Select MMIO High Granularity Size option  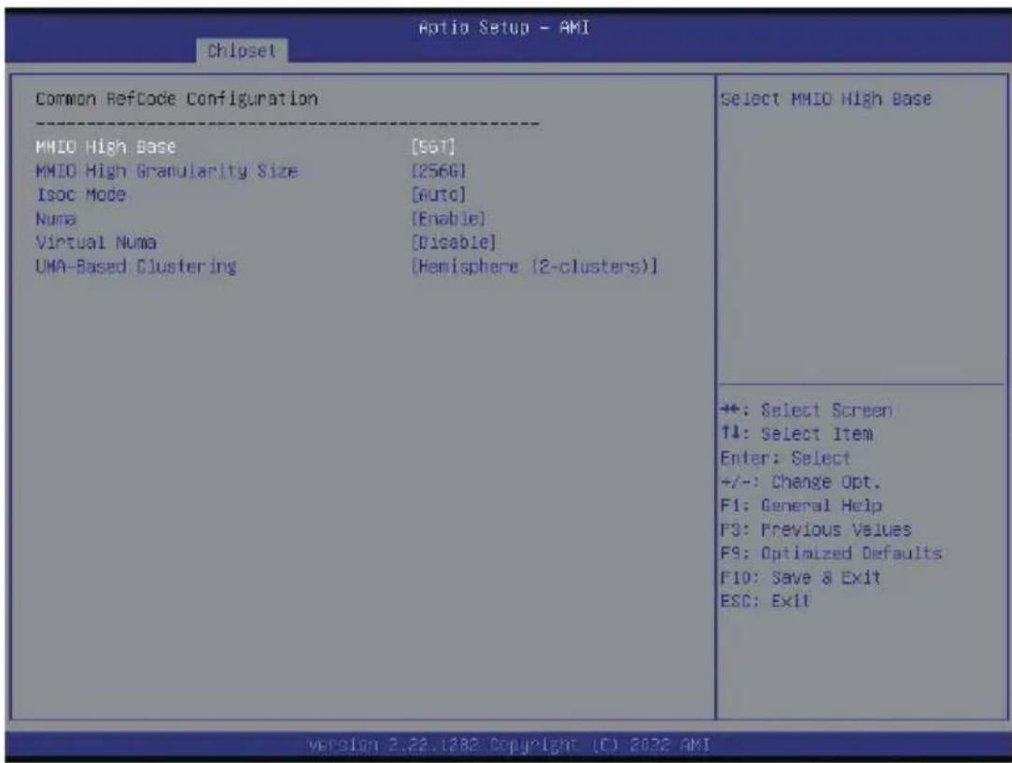click(166, 171)
